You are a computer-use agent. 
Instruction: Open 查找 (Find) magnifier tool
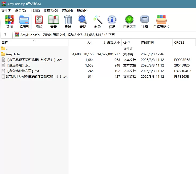83,20
